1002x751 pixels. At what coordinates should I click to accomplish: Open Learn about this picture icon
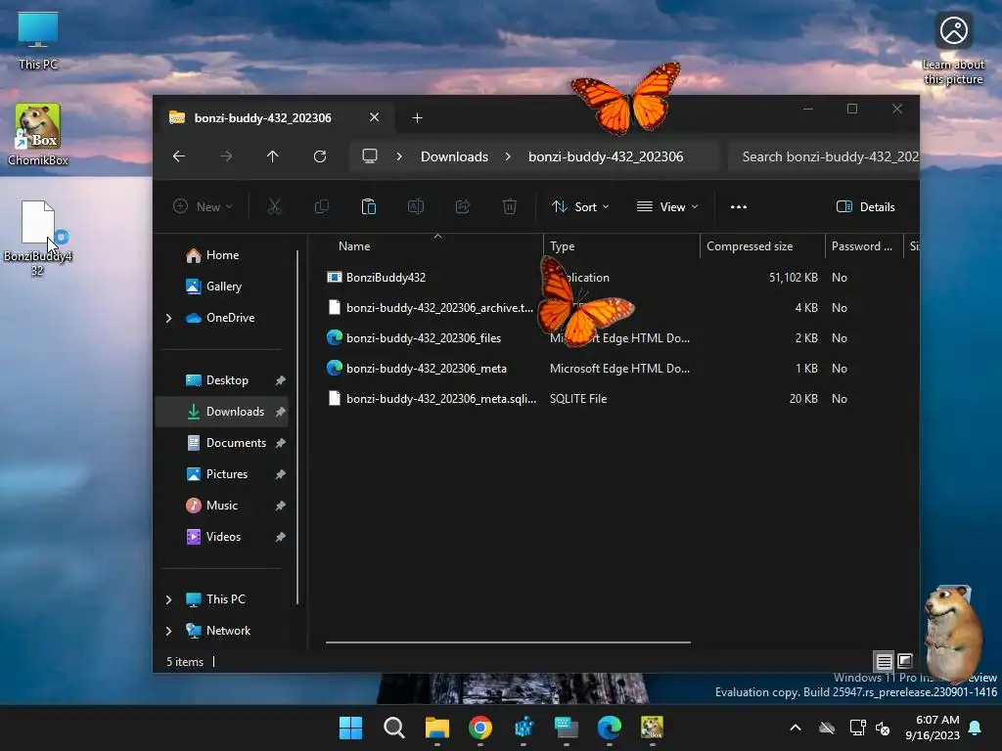(953, 49)
